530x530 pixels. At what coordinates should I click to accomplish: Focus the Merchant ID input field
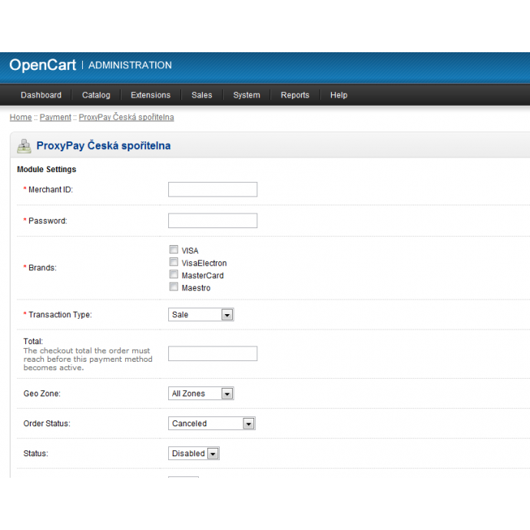pos(213,189)
